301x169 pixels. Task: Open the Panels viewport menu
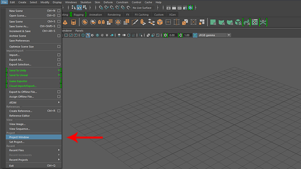79,30
